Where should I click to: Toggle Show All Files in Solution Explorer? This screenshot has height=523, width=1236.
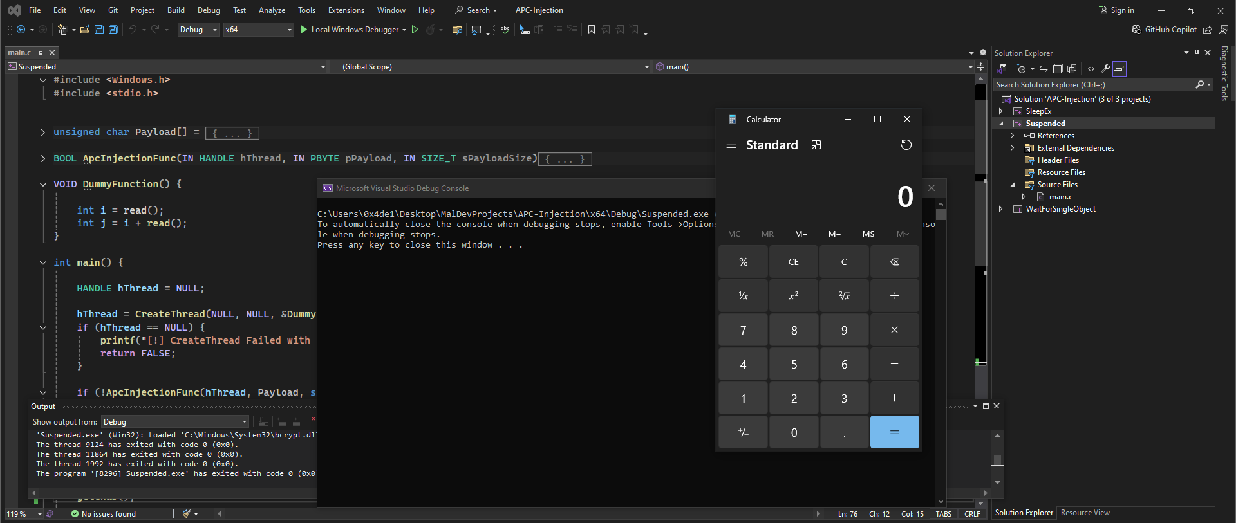point(1072,69)
